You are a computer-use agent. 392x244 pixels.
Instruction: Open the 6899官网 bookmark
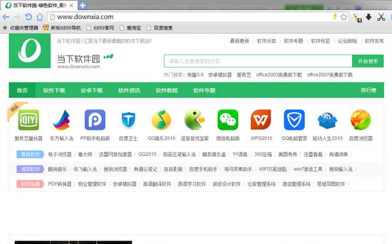coord(100,28)
